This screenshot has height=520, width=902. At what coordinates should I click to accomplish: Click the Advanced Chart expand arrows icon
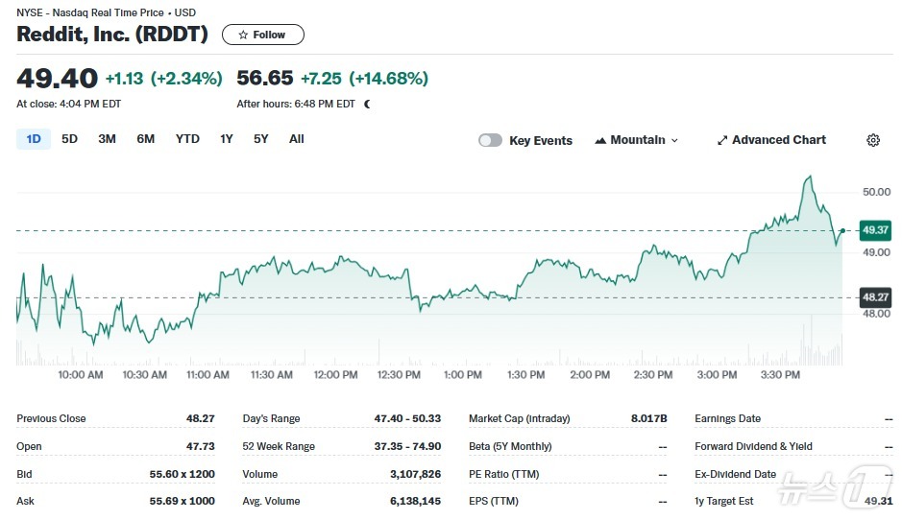pos(722,140)
